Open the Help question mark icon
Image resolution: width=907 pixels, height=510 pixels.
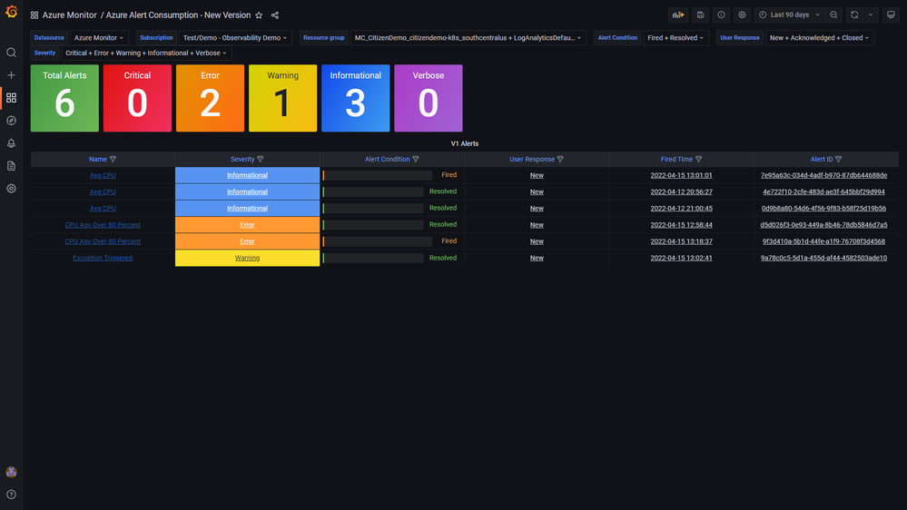click(11, 495)
